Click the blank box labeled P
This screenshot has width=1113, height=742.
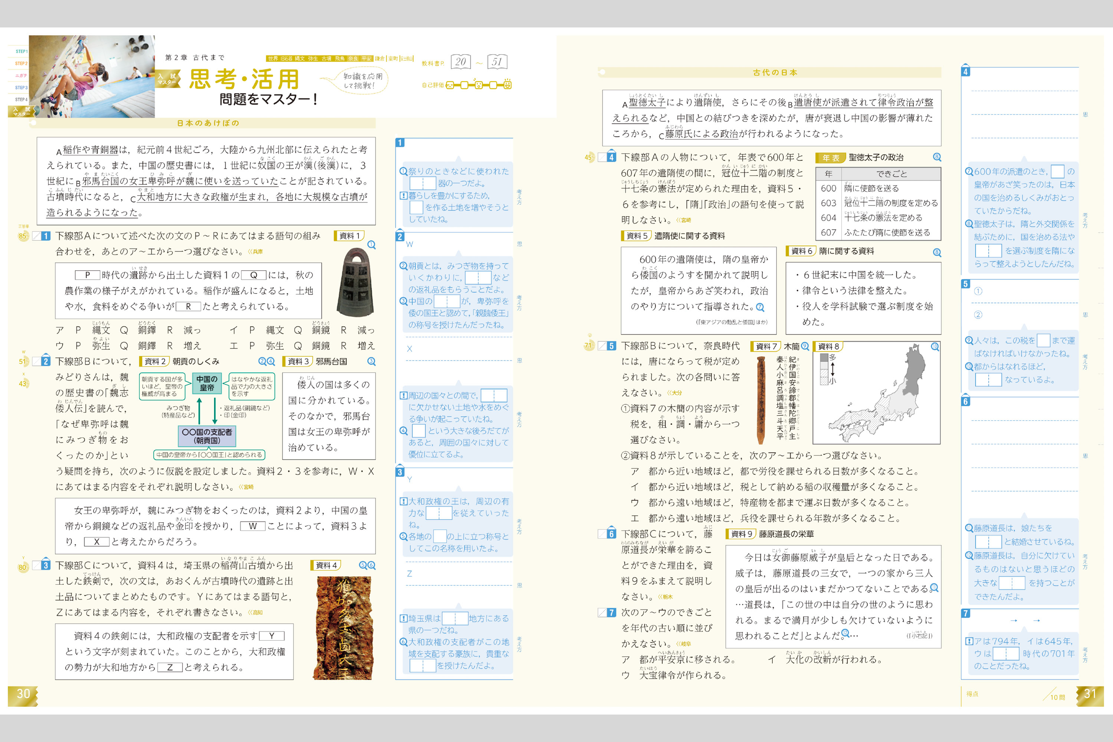[88, 275]
